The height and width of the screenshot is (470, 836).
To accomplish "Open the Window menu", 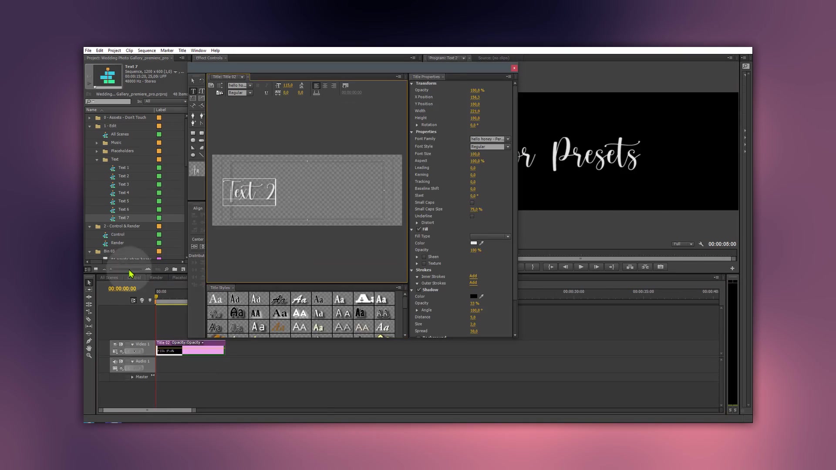I will [198, 50].
